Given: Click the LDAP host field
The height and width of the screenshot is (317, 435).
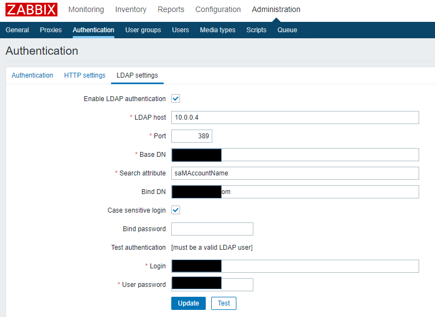Looking at the screenshot, I should coord(295,118).
